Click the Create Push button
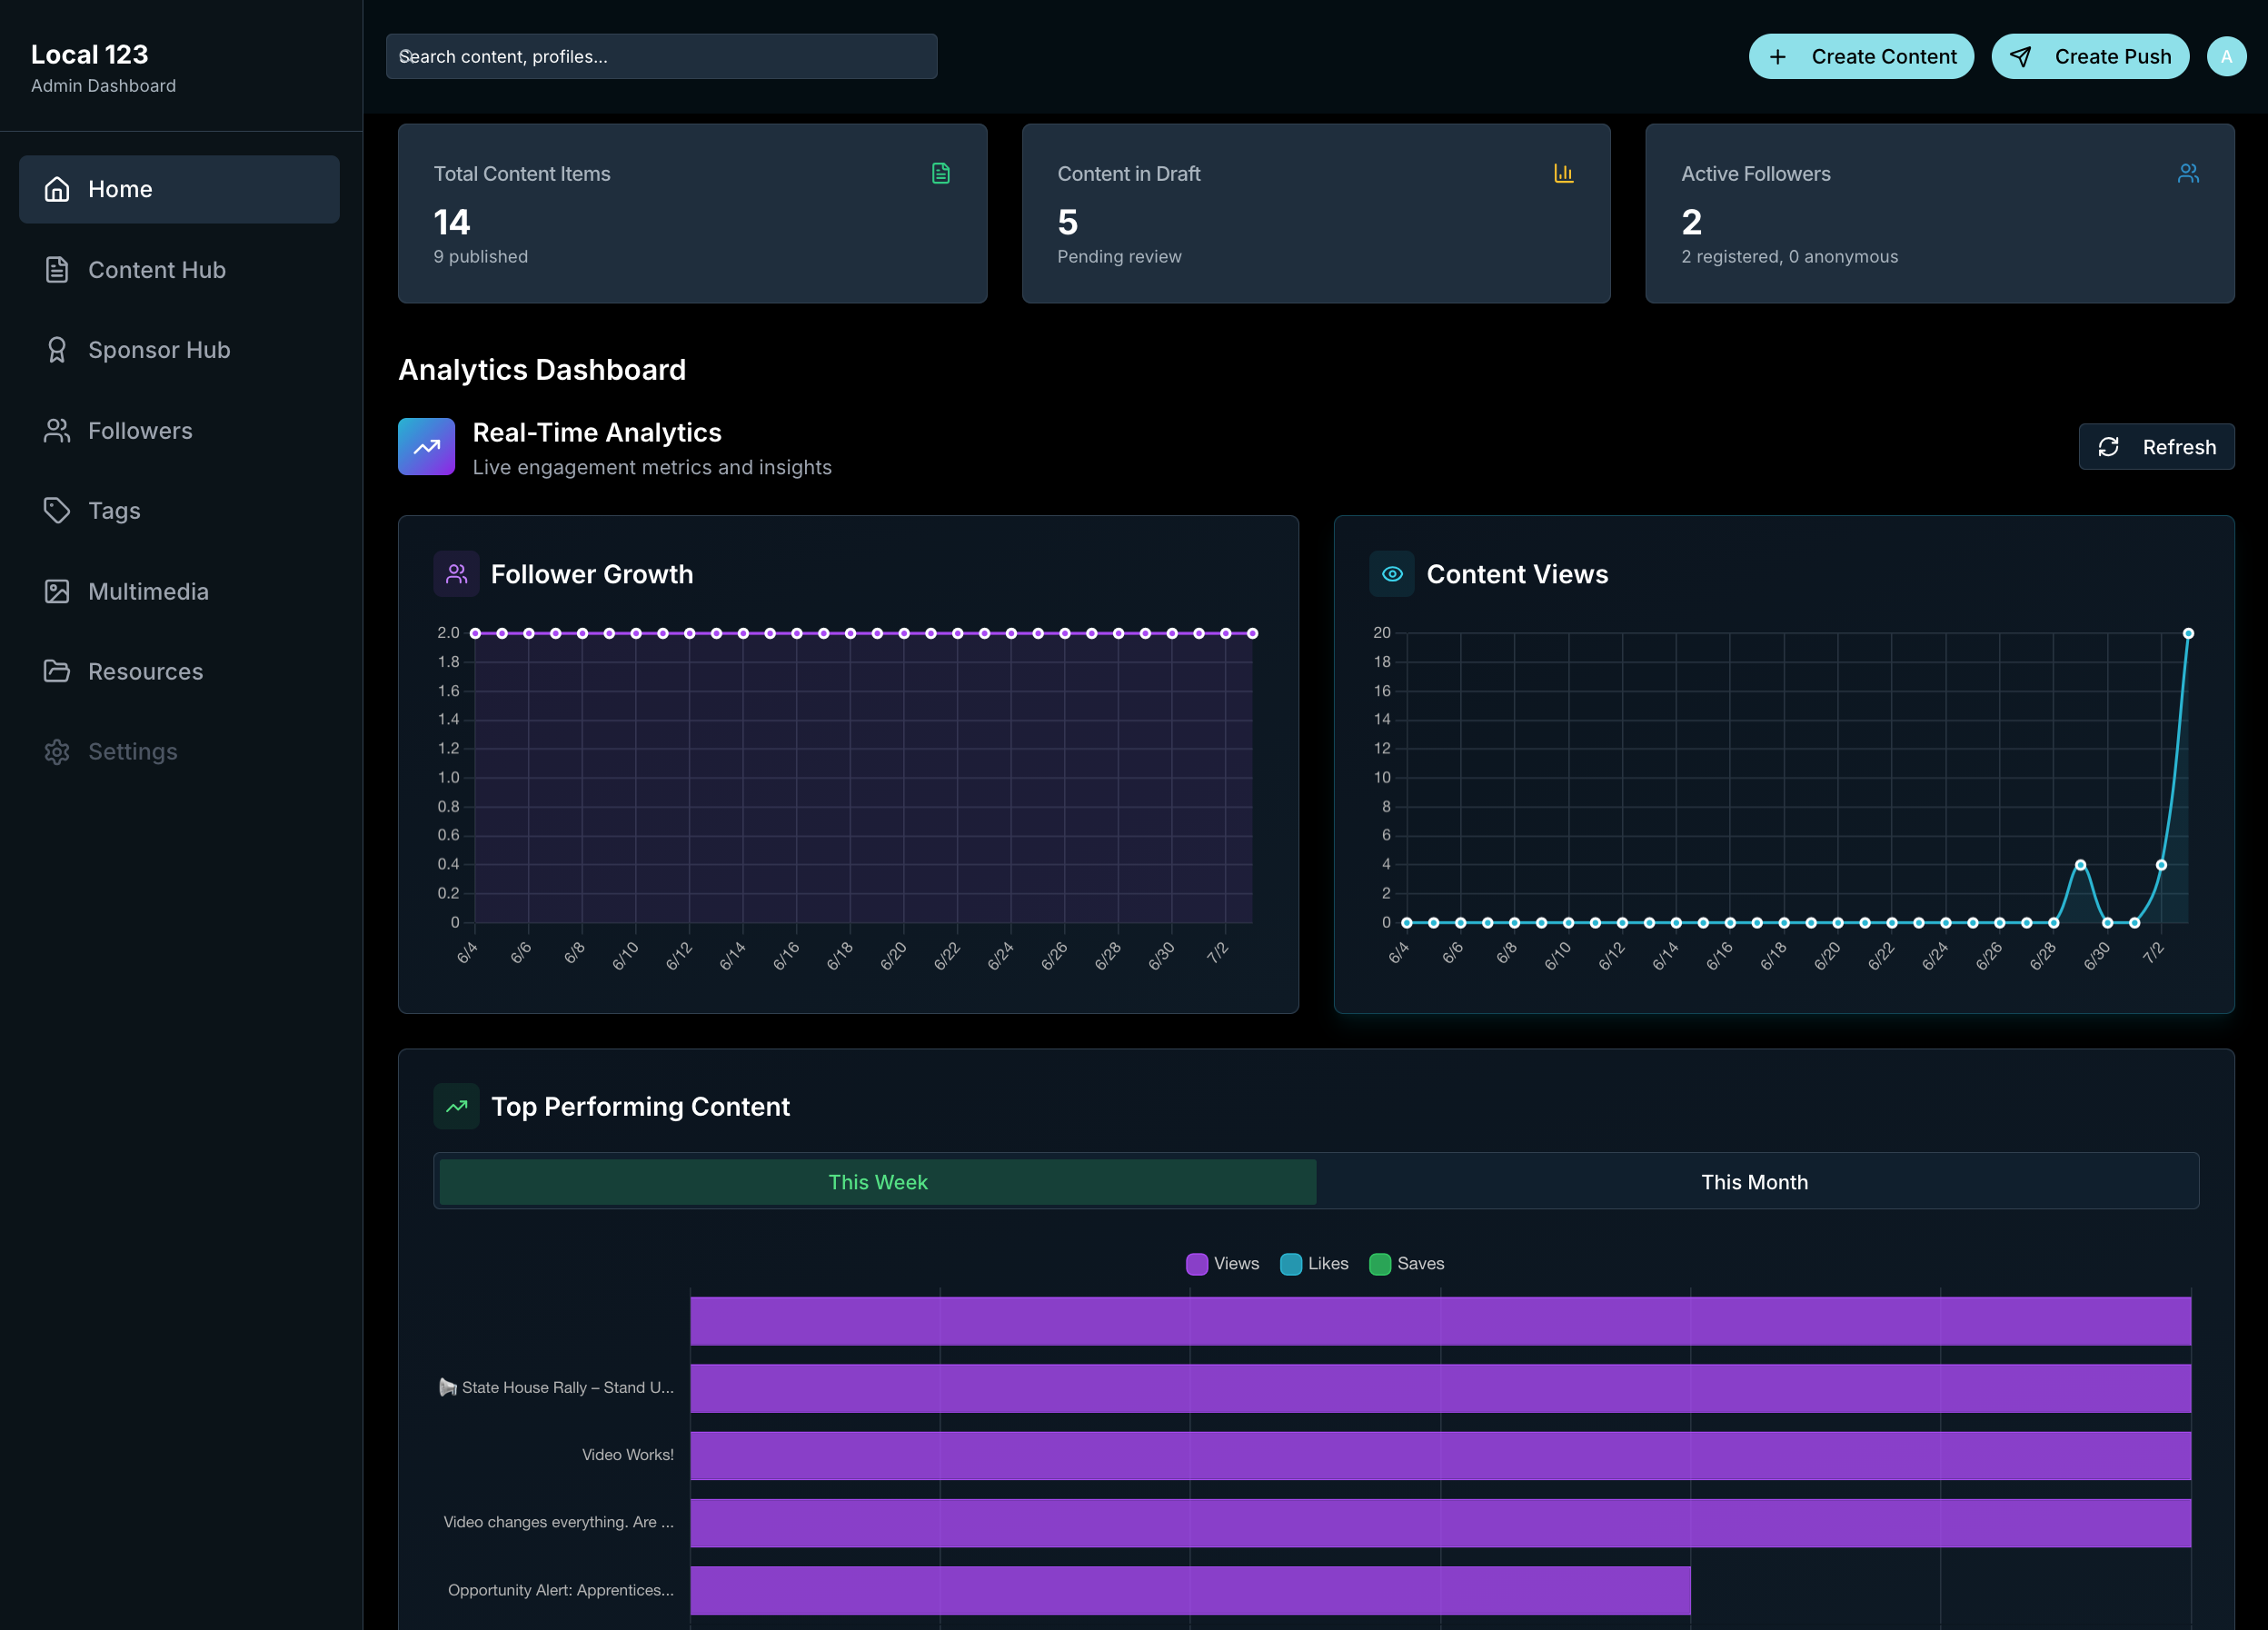2268x1630 pixels. [x=2090, y=57]
